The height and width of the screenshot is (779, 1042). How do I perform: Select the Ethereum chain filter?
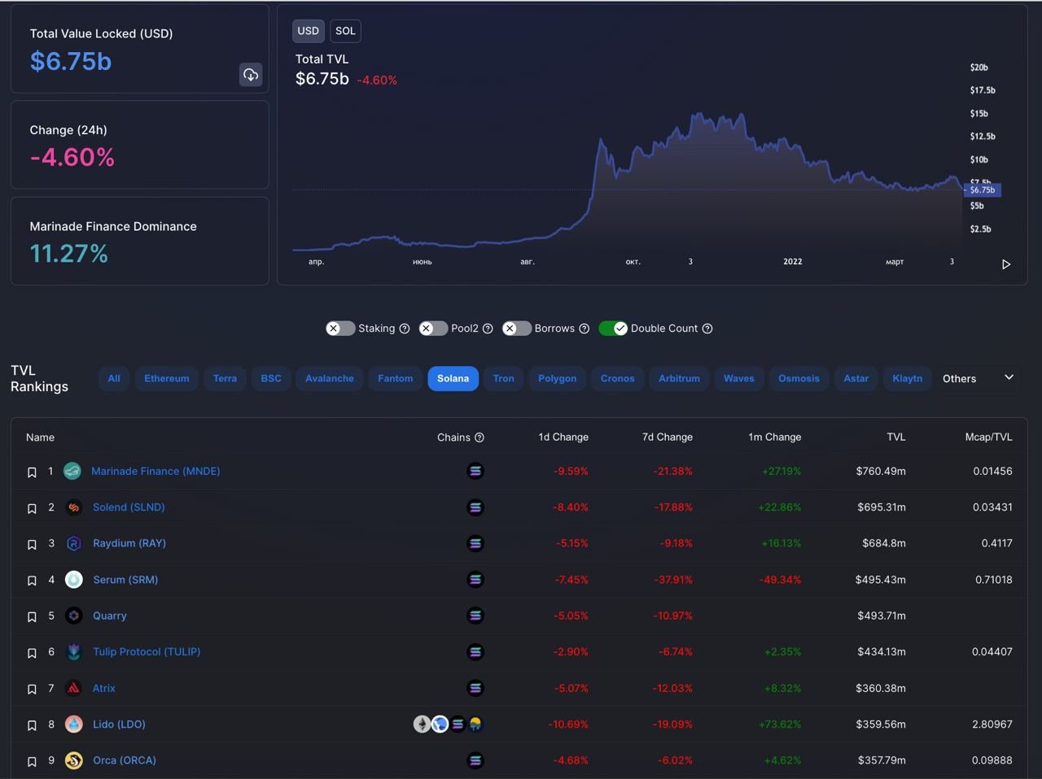[167, 378]
